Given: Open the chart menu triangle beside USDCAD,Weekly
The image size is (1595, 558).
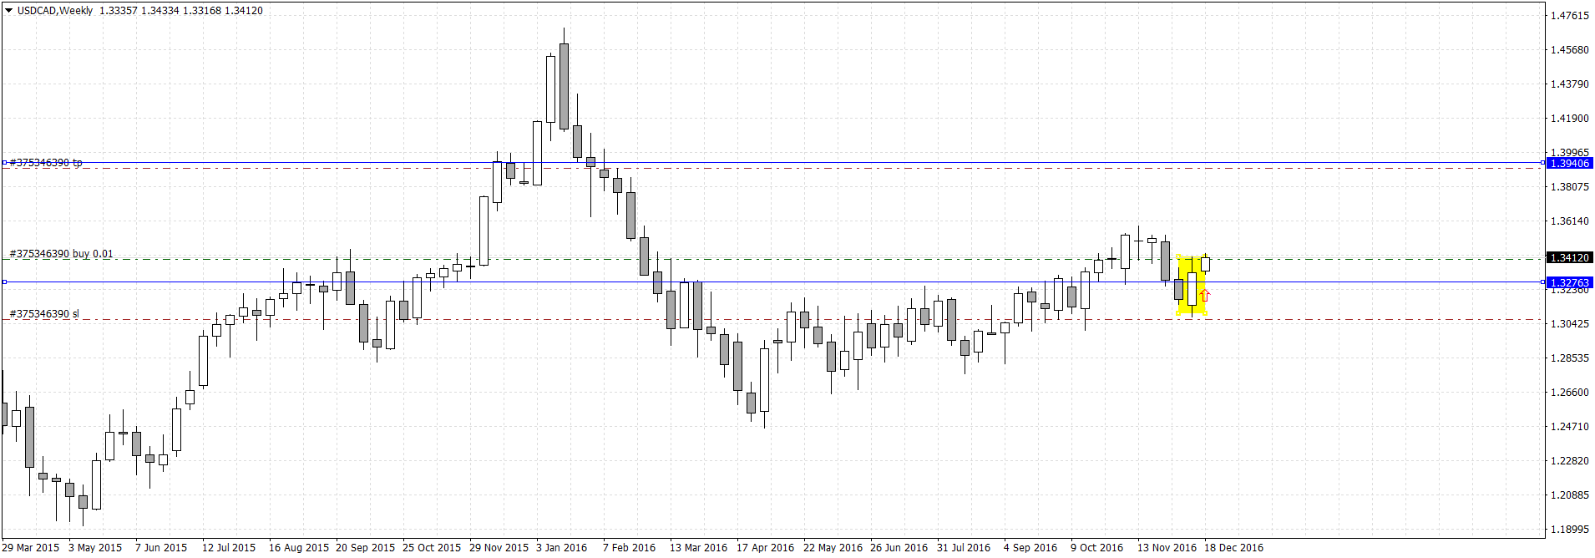Looking at the screenshot, I should pos(8,11).
